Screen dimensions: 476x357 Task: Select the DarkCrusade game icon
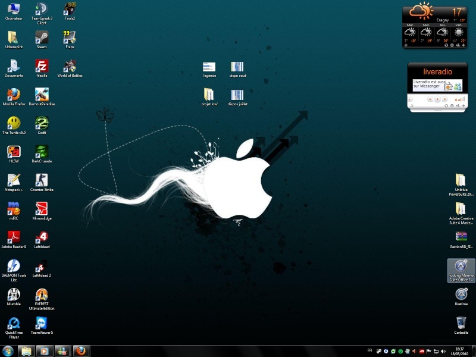42,154
